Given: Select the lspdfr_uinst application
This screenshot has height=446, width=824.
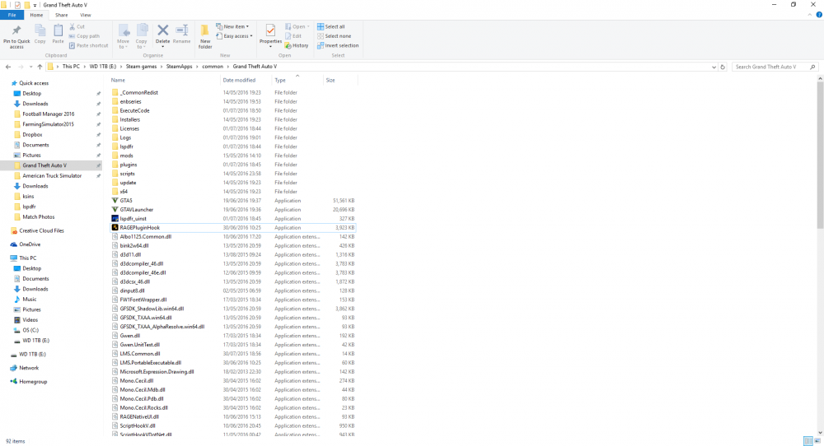Looking at the screenshot, I should (x=133, y=219).
